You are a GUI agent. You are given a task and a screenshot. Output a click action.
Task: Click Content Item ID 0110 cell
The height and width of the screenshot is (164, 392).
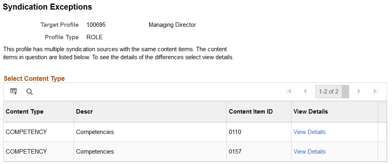click(235, 132)
